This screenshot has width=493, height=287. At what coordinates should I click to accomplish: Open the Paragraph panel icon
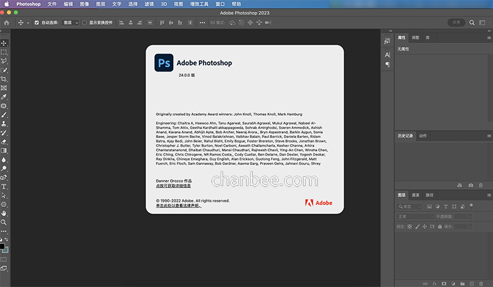(388, 65)
